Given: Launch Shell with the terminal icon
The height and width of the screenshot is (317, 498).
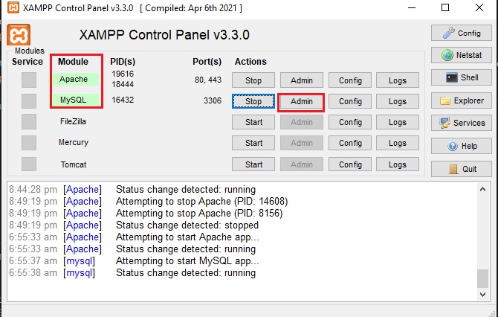Looking at the screenshot, I should [461, 77].
